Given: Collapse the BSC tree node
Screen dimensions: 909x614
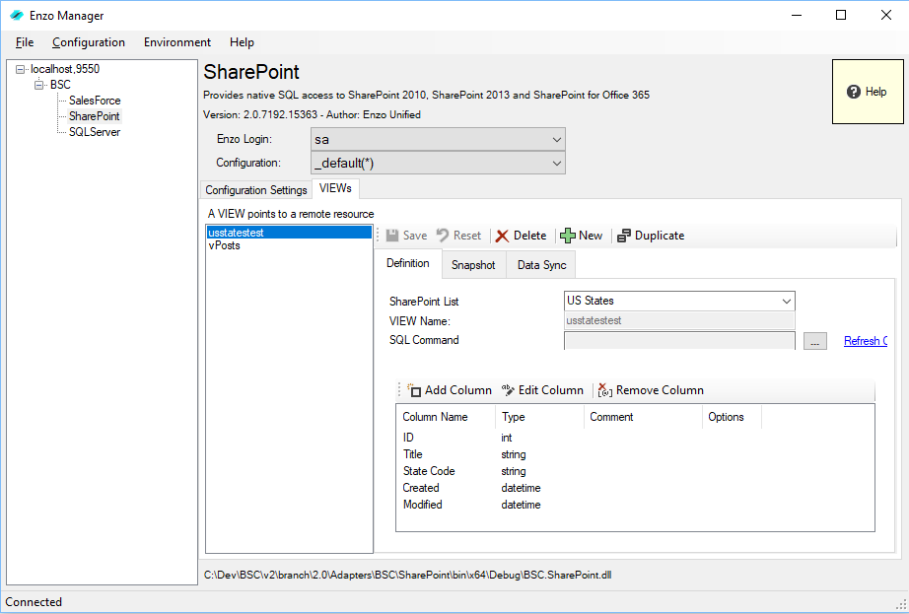Looking at the screenshot, I should pyautogui.click(x=39, y=85).
